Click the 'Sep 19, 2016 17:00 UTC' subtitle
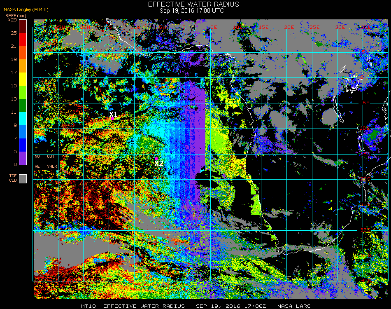This screenshot has width=391, height=309. point(192,11)
